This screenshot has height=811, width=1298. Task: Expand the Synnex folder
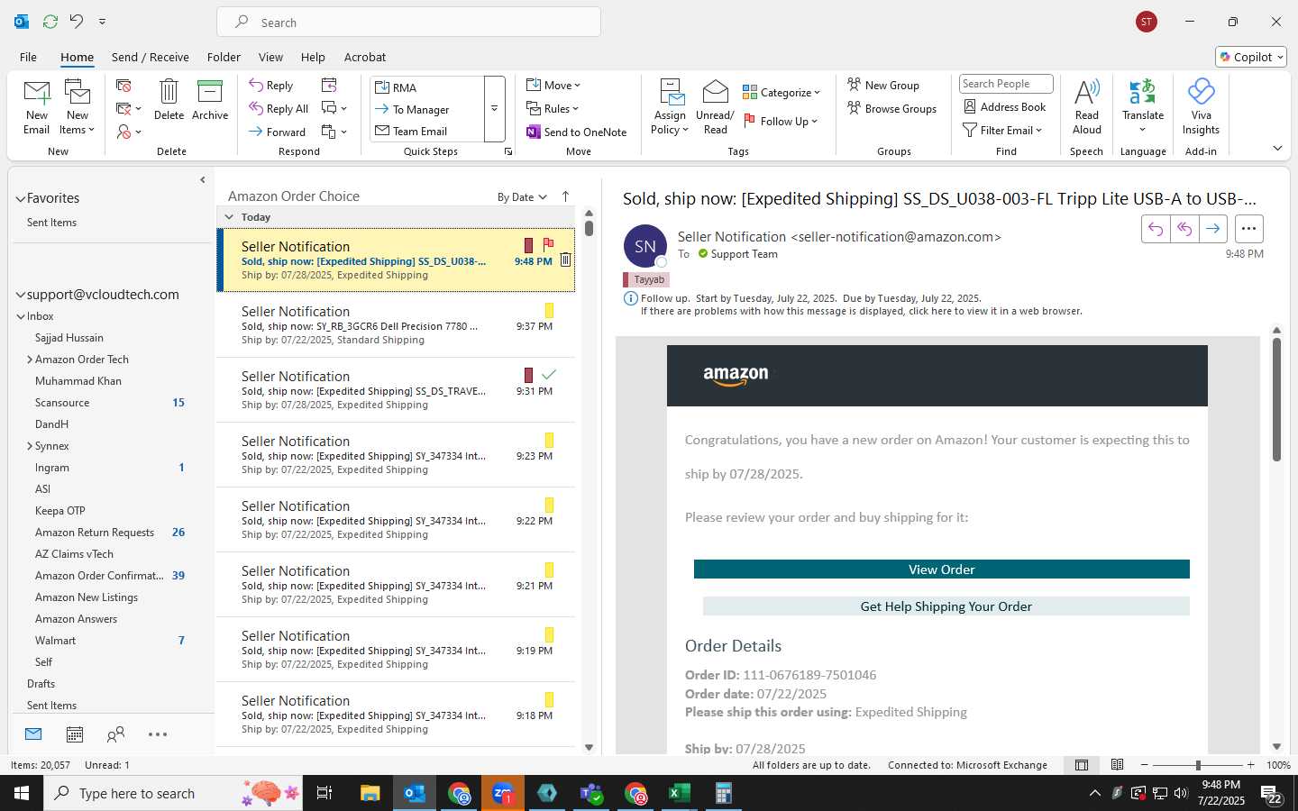coord(30,446)
